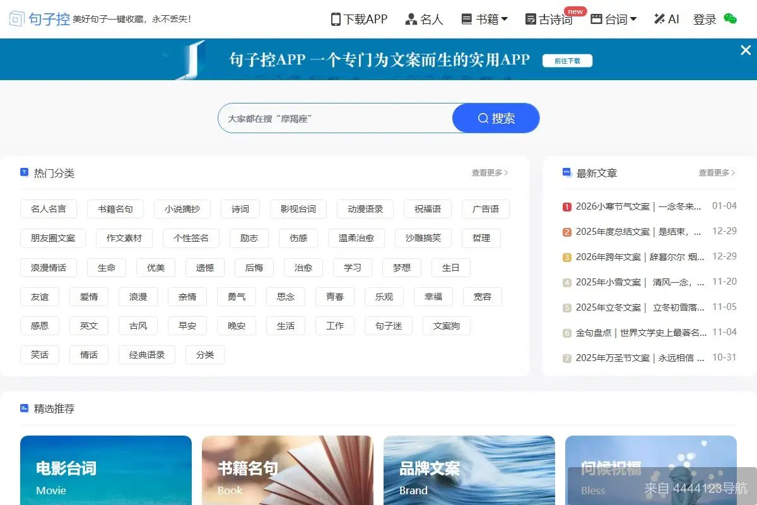Click the 登录 login link
Image resolution: width=757 pixels, height=505 pixels.
[x=703, y=19]
